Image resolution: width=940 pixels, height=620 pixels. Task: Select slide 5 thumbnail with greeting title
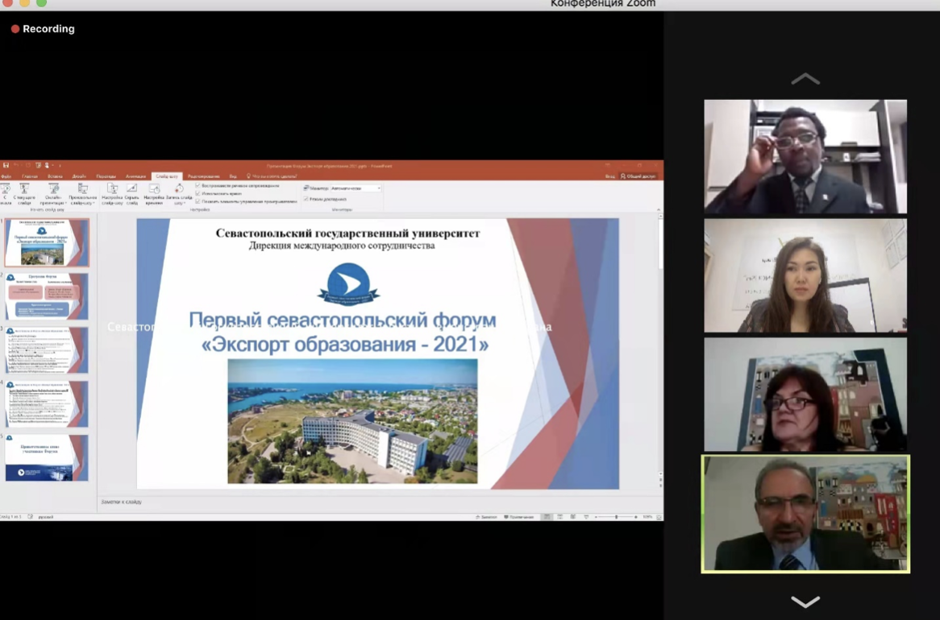click(x=47, y=458)
